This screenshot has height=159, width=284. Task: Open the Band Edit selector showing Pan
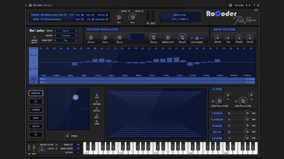66,40
